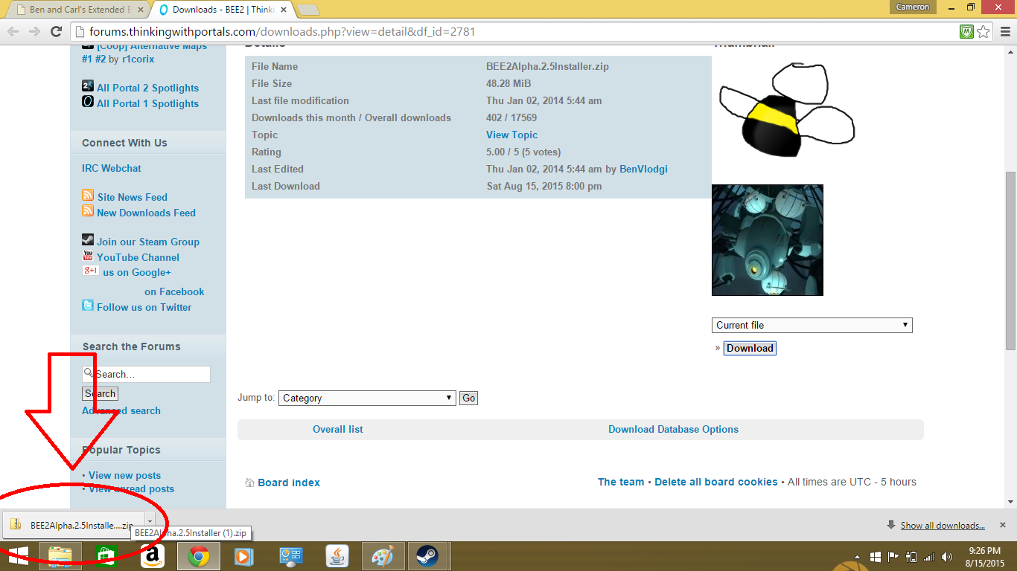
Task: Go forward one page in browser
Action: [x=34, y=31]
